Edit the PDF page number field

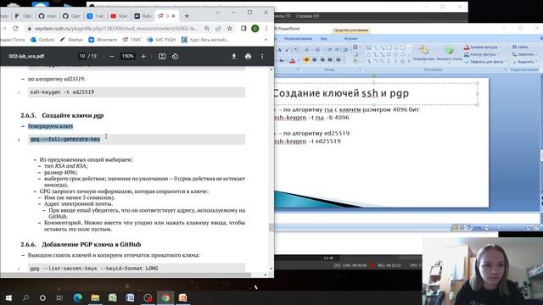click(x=82, y=56)
